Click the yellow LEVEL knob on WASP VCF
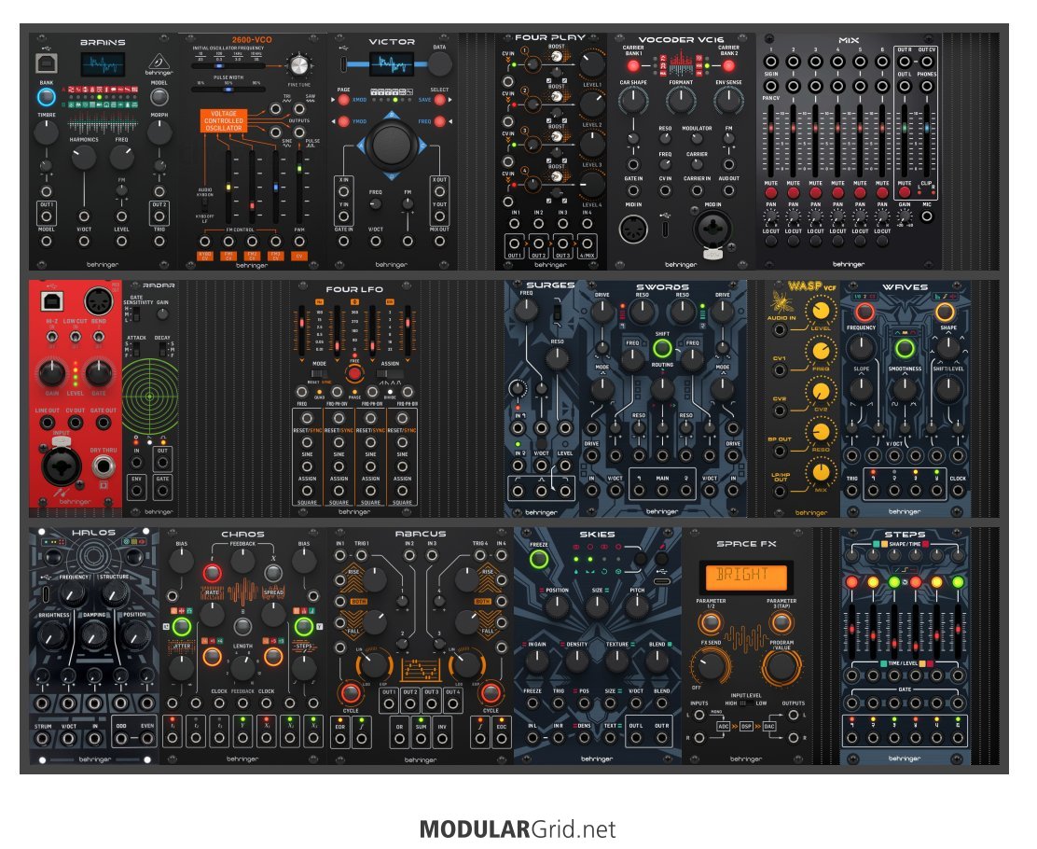This screenshot has height=849, width=1037. (x=821, y=311)
